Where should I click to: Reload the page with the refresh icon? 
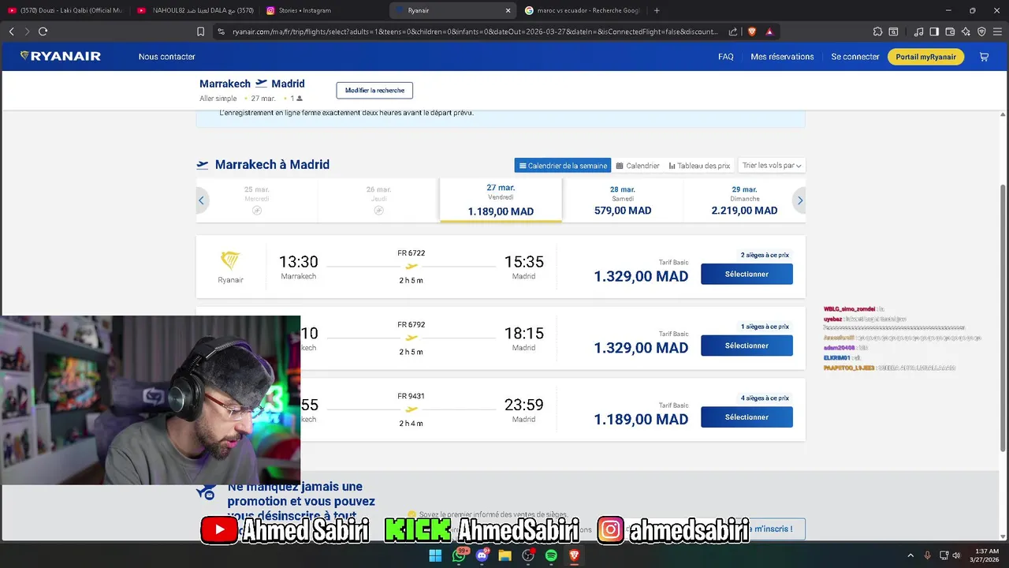[43, 32]
